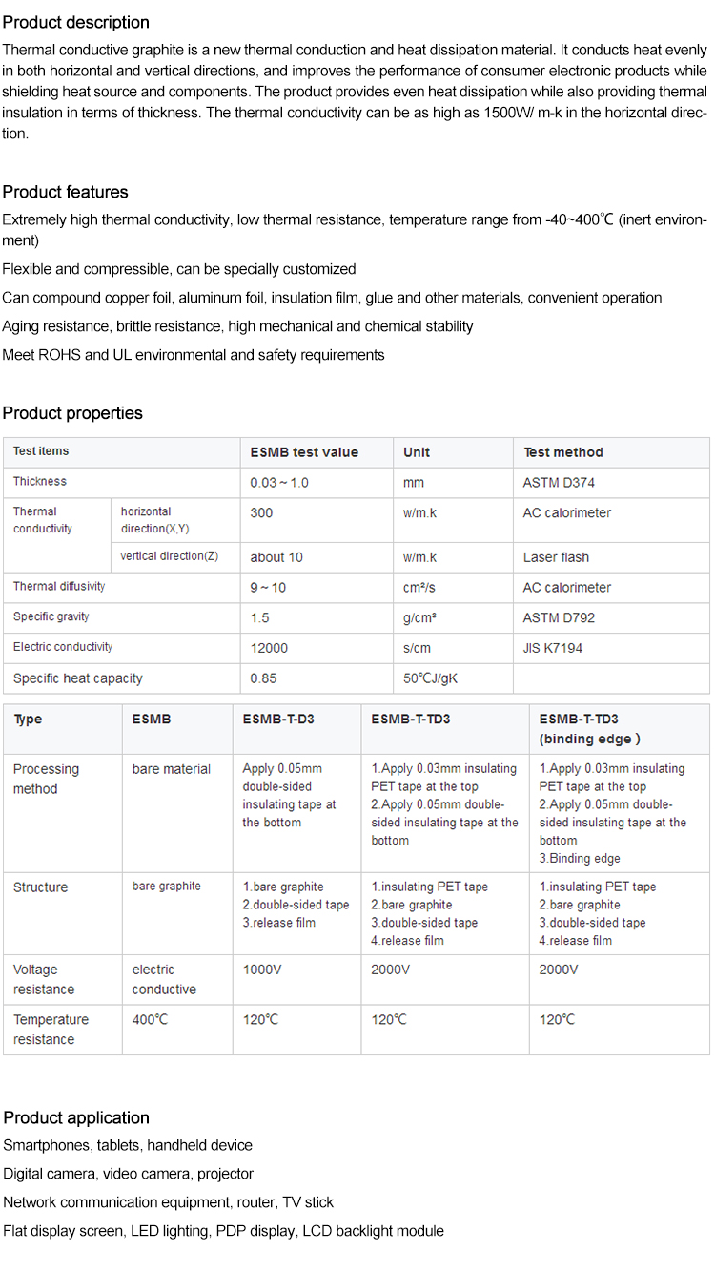
Task: Click the Thermal diffusivity row label
Action: pos(59,587)
